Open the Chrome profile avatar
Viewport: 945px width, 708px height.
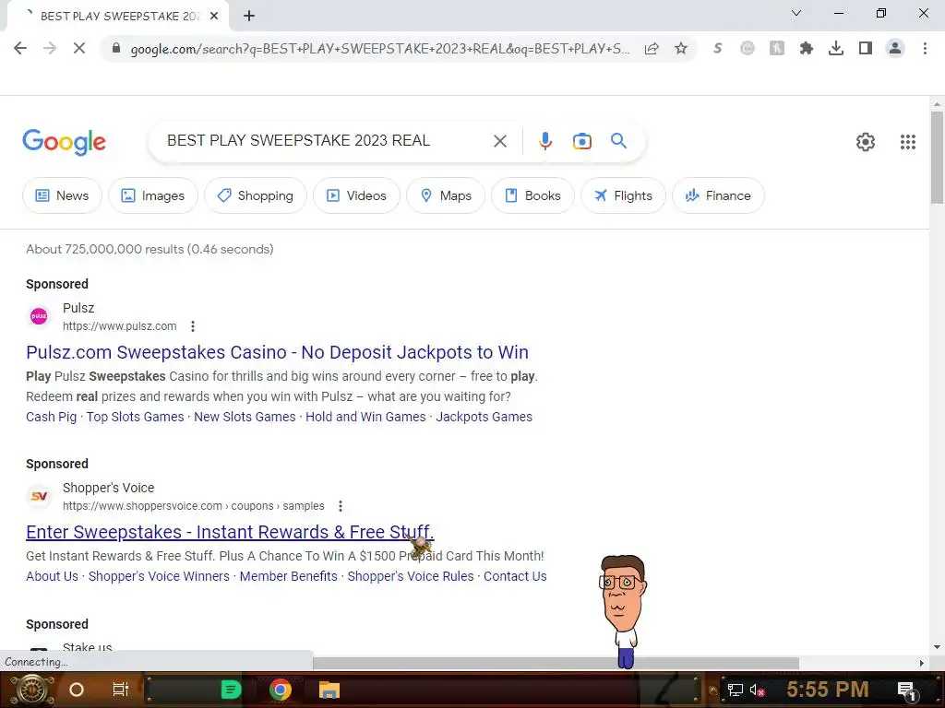895,48
